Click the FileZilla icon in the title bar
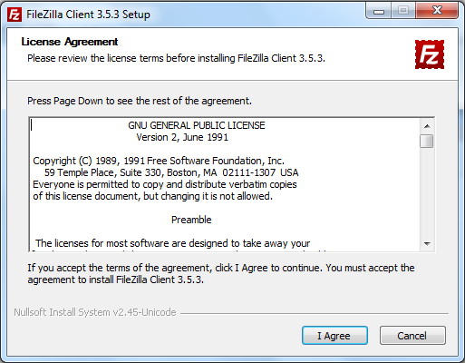The image size is (465, 363). tap(15, 15)
